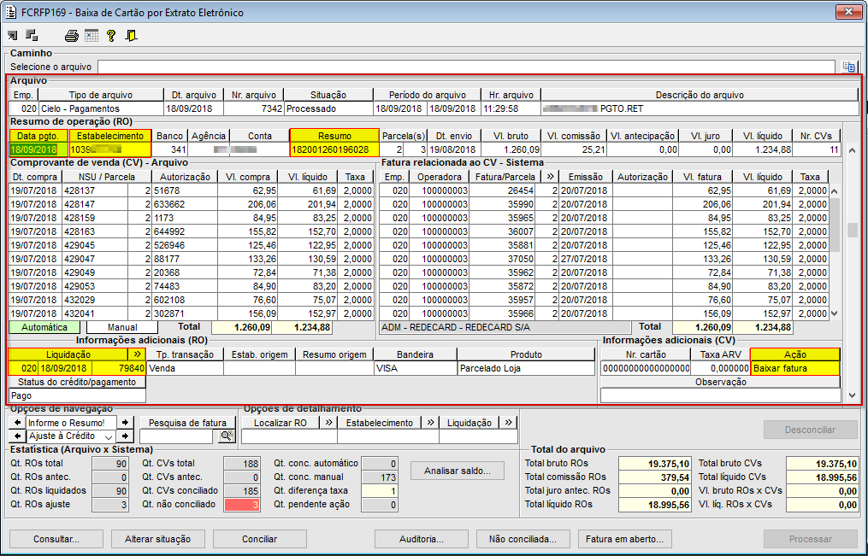This screenshot has width=868, height=556.
Task: Toggle the Automática reconciliation mode
Action: click(44, 327)
